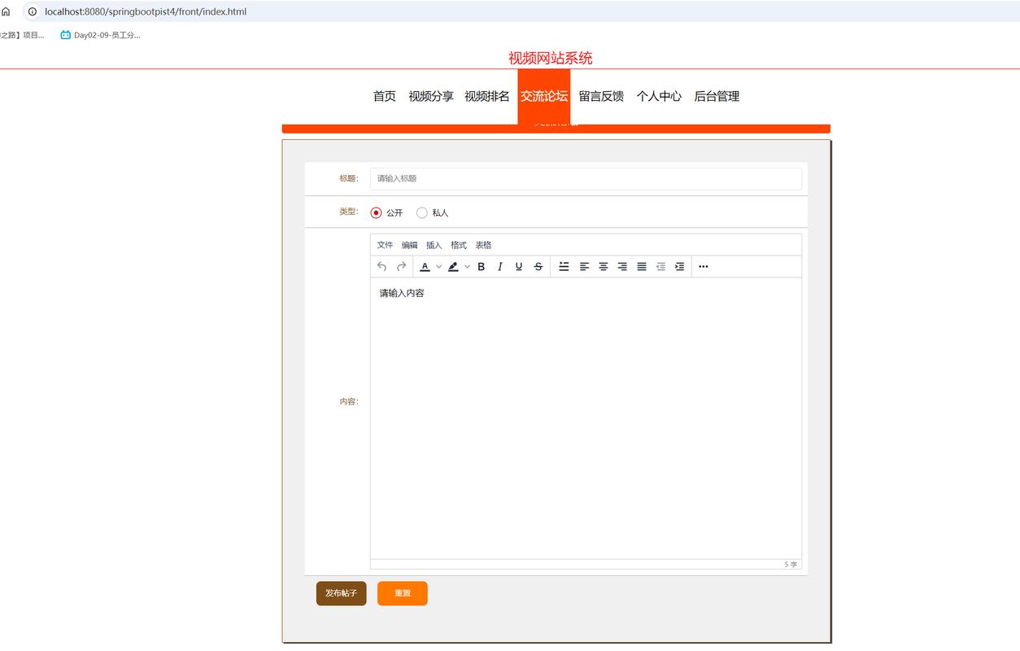Toggle strikethrough formatting
Image resolution: width=1020 pixels, height=651 pixels.
(x=538, y=267)
